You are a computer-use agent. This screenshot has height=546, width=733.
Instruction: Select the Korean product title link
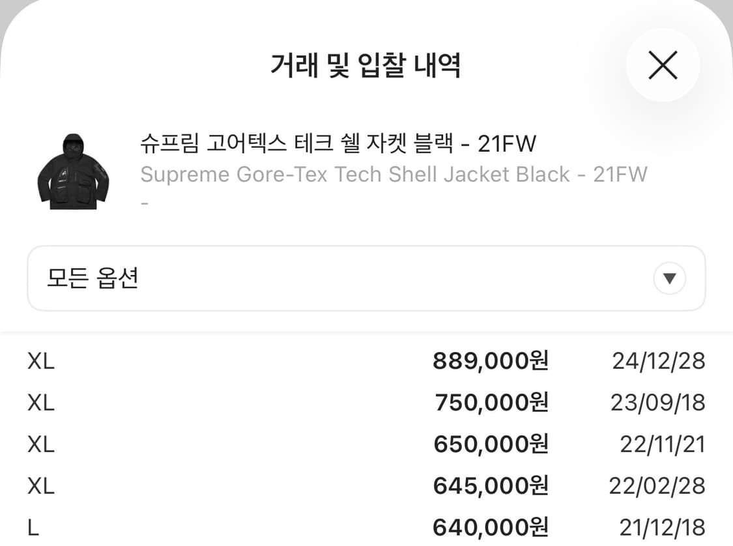(x=338, y=145)
